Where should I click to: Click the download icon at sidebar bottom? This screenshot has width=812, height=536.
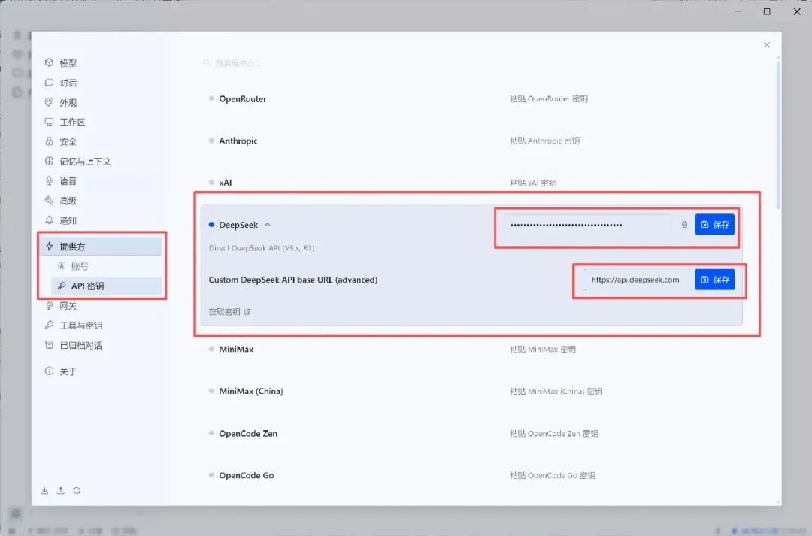point(45,490)
